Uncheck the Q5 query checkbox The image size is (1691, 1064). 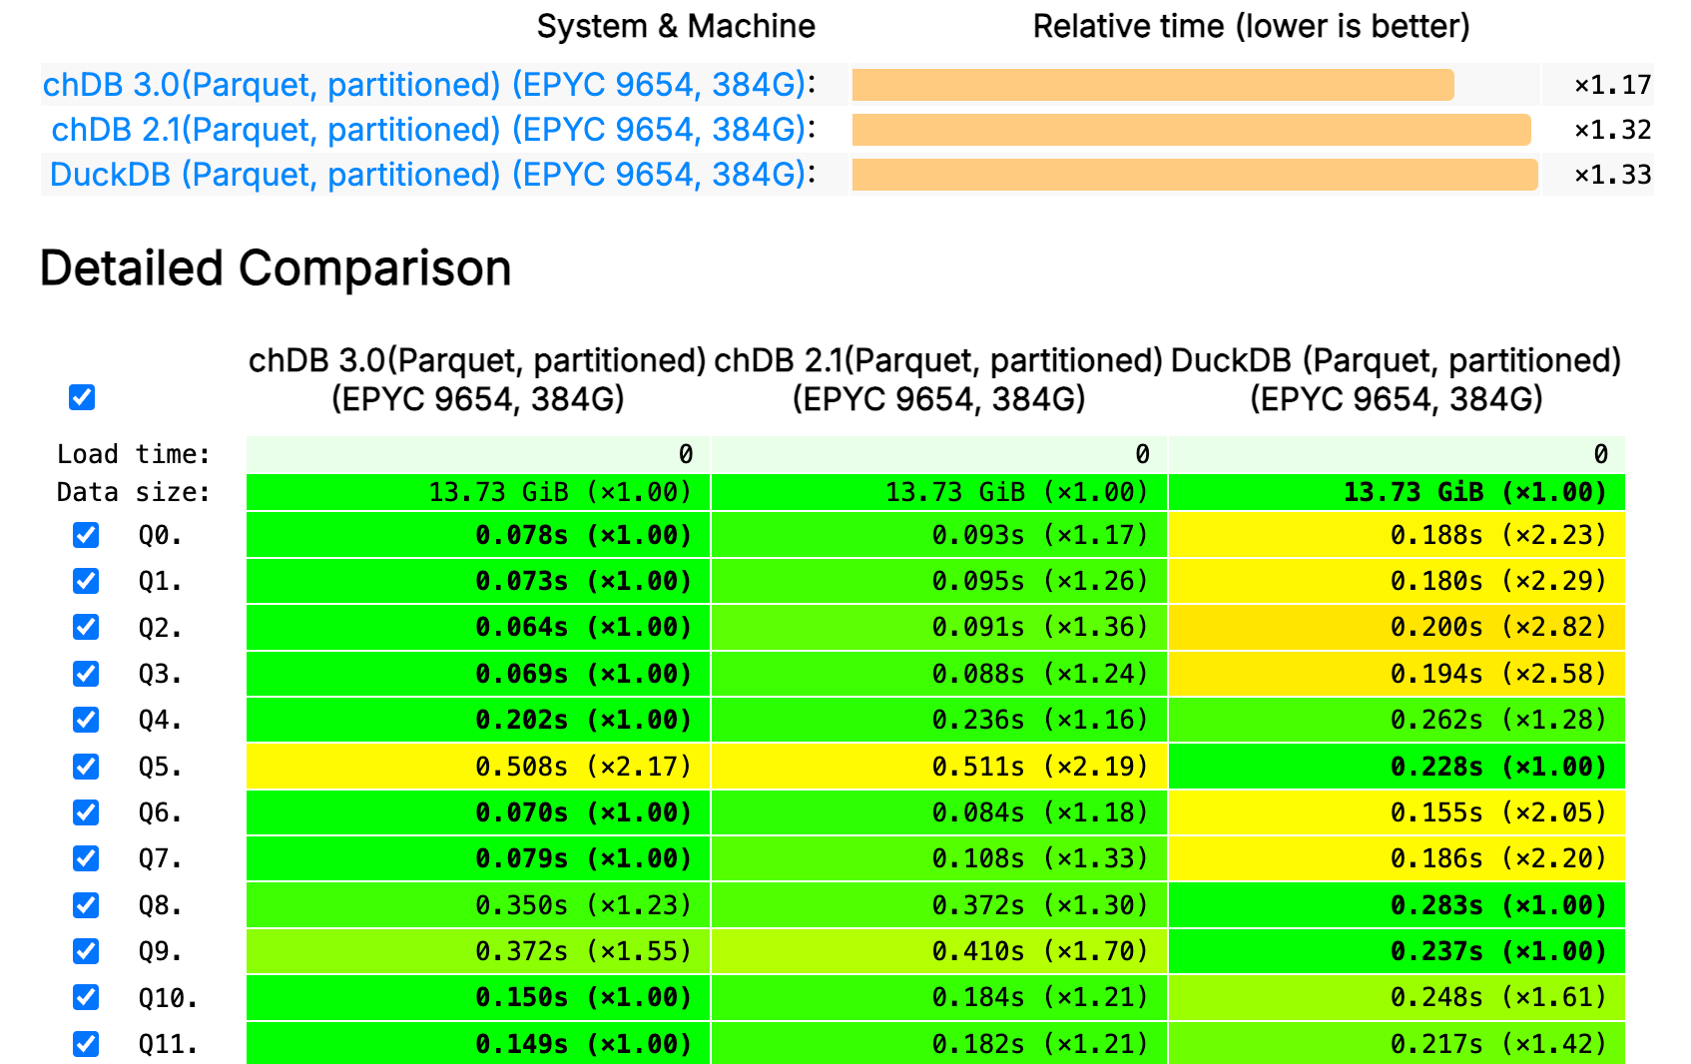pos(86,767)
